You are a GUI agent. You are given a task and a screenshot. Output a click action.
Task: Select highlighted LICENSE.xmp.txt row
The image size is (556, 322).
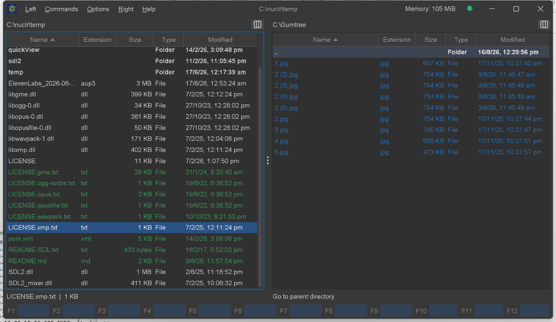point(132,227)
